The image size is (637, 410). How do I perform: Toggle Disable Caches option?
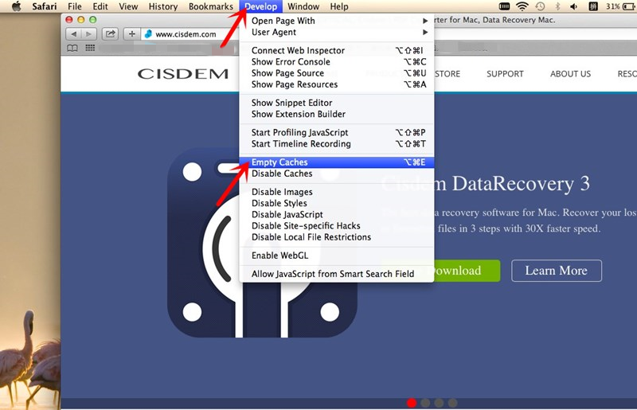click(337, 174)
